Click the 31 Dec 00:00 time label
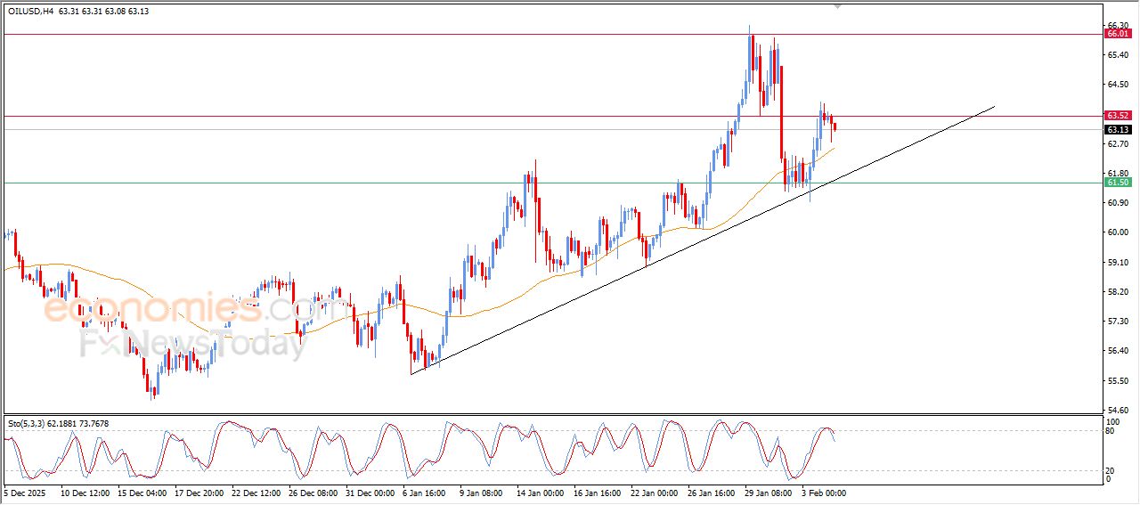 (x=370, y=493)
